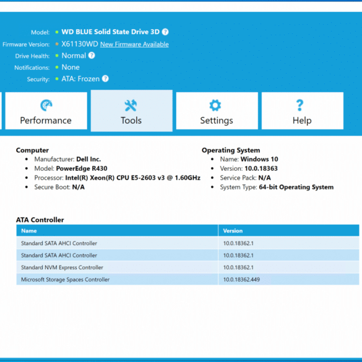Click the Settings gear icon
362x362 pixels.
215,105
